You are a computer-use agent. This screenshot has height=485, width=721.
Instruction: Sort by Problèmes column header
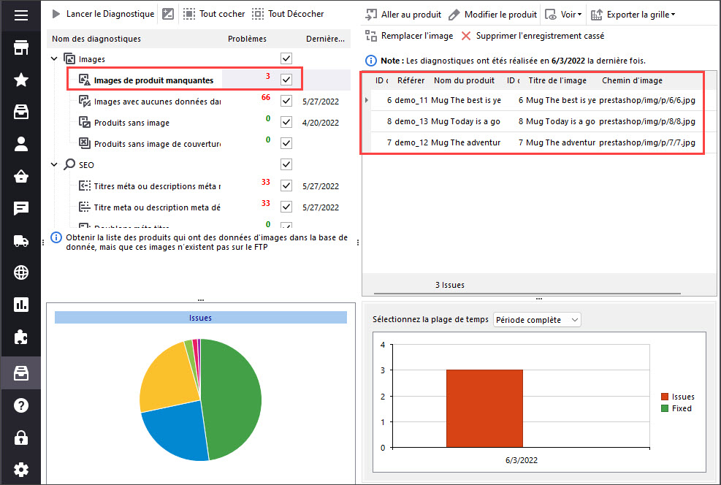(x=247, y=39)
